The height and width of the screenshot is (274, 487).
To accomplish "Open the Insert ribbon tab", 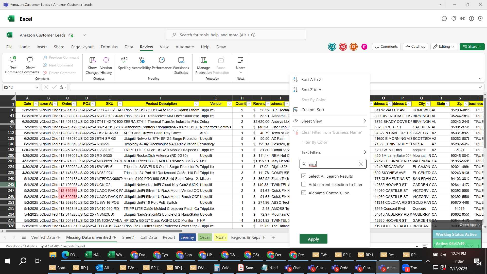I will coord(42,47).
